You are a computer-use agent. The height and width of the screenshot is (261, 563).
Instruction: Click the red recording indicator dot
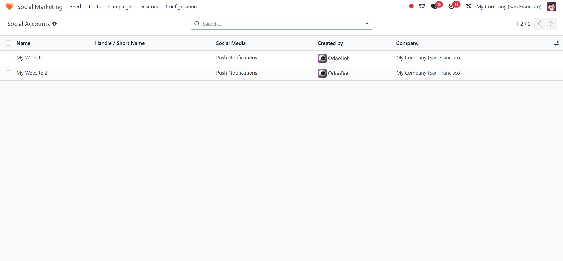411,6
